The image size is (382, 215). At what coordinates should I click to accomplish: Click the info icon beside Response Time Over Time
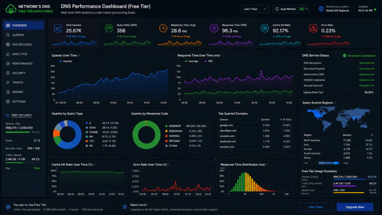[221, 56]
